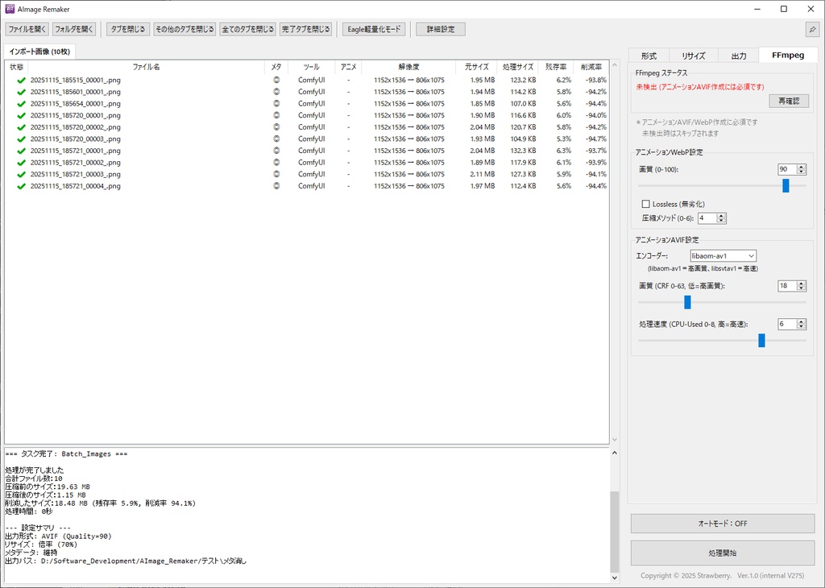Switch to the 形式 tab
This screenshot has width=825, height=588.
(648, 55)
